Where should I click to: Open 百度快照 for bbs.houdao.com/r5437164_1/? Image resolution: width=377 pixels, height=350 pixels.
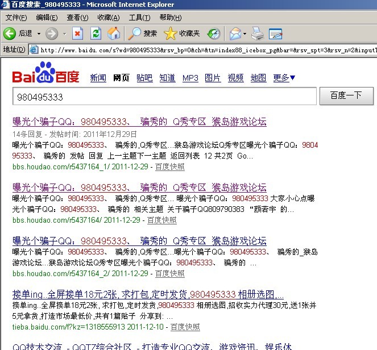(170, 166)
